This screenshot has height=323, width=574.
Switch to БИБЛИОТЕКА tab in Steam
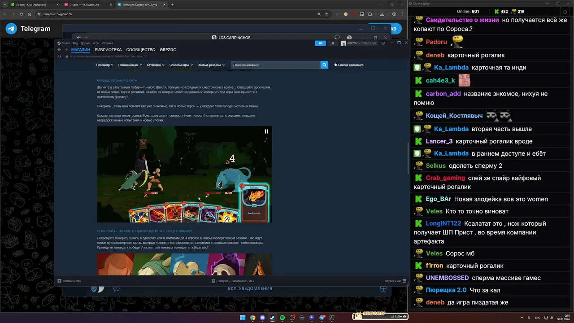tap(108, 50)
